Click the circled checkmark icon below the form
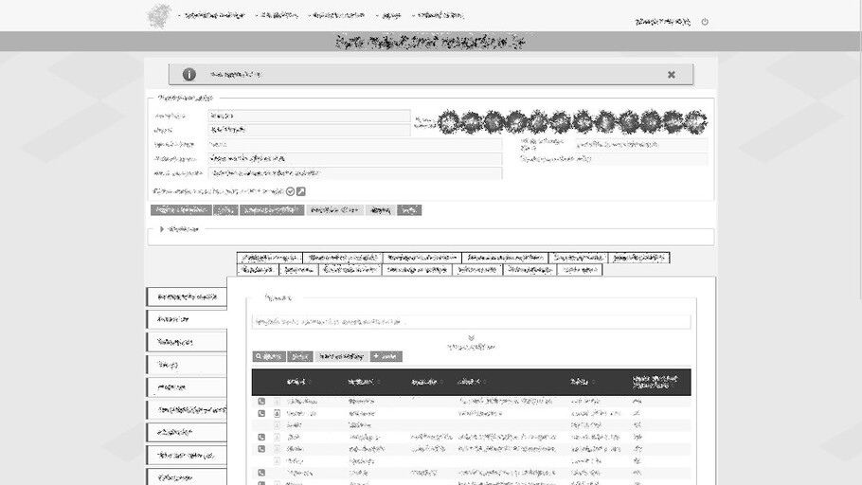 click(x=291, y=191)
